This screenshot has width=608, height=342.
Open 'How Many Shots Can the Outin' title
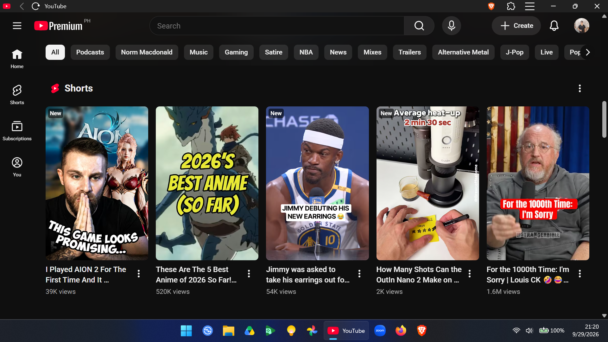point(419,275)
